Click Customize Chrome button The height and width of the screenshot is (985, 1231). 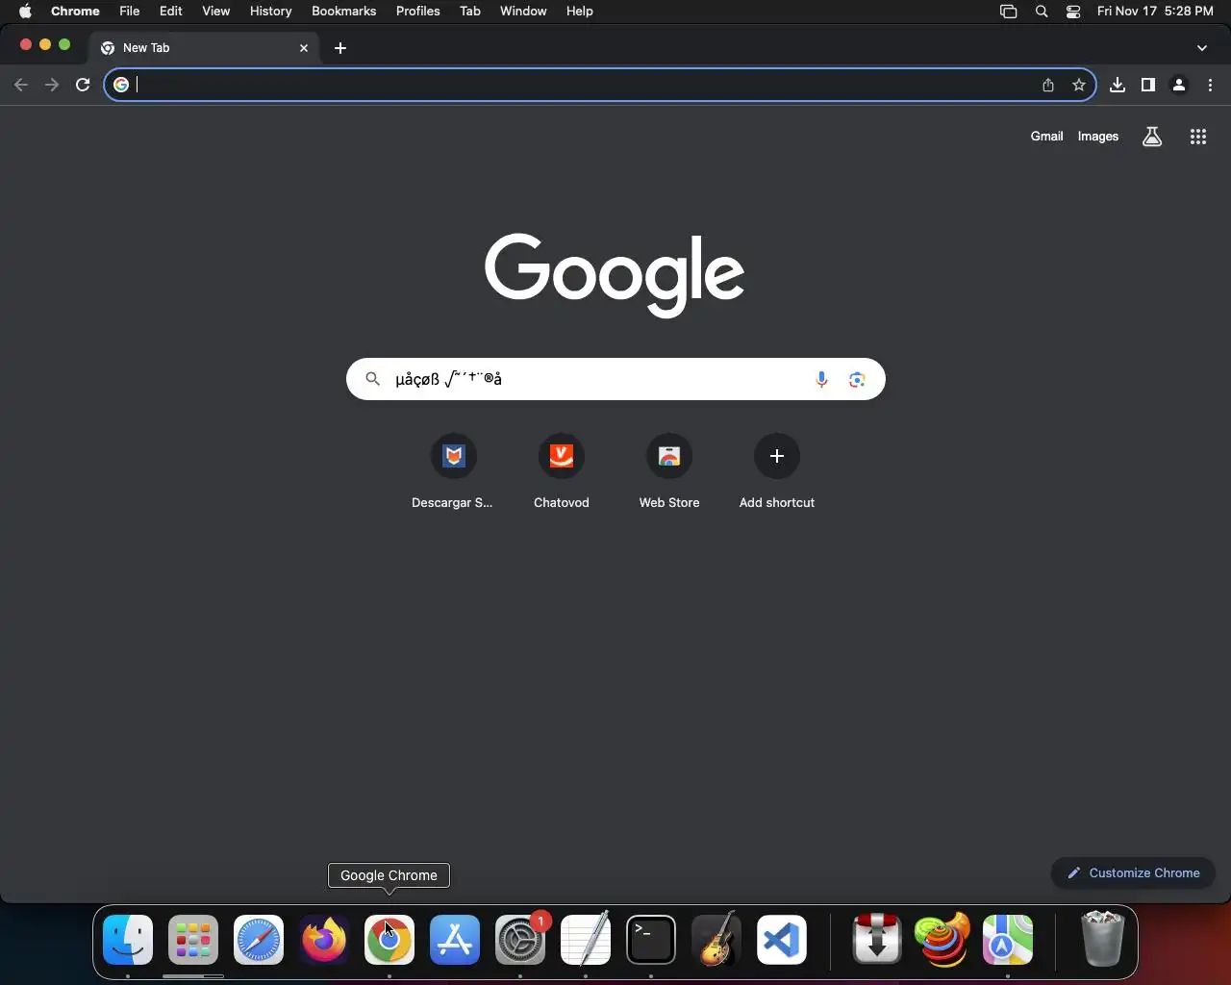1133,872
